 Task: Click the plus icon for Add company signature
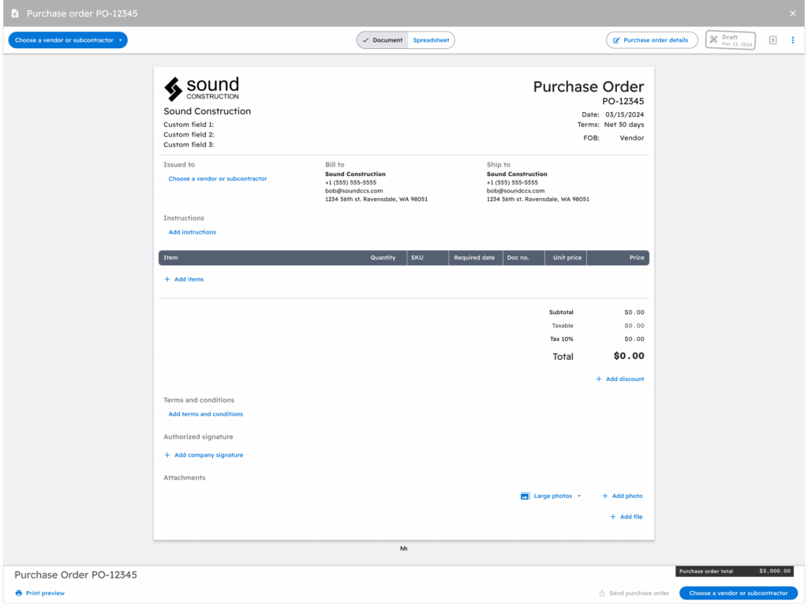[167, 455]
